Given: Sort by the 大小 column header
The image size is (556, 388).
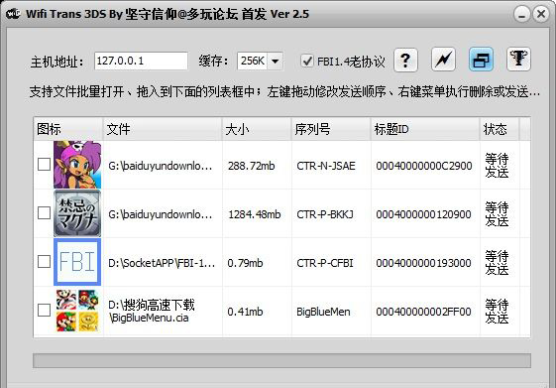Looking at the screenshot, I should coord(257,129).
